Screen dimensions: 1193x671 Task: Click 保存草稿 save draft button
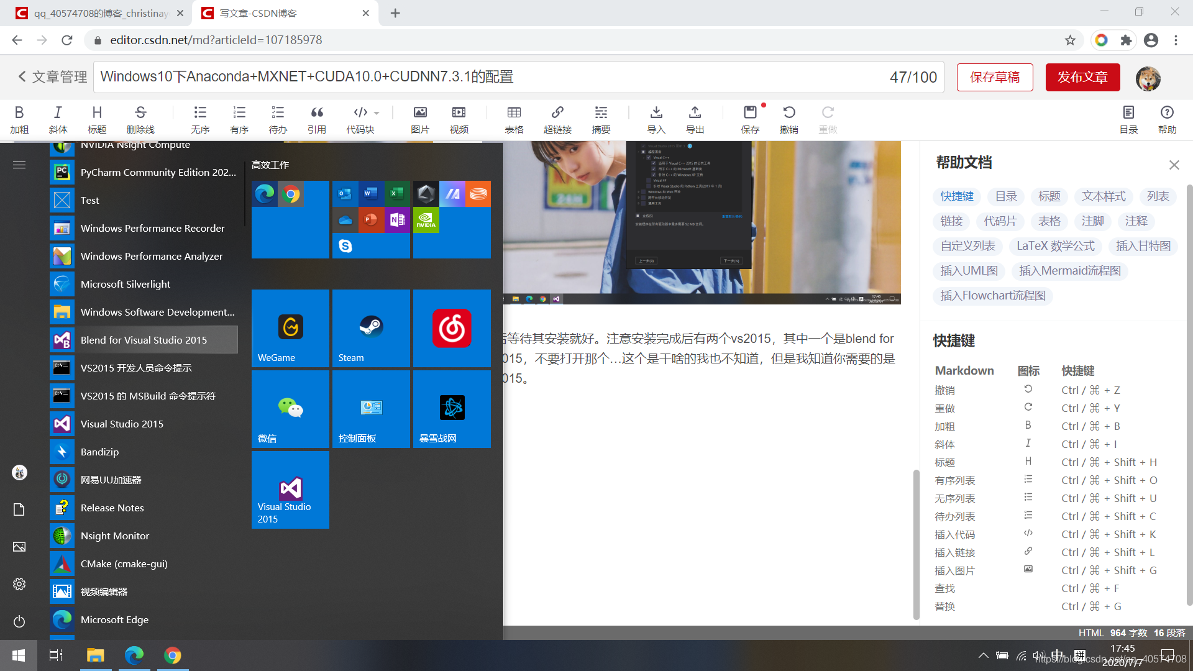[x=995, y=77]
